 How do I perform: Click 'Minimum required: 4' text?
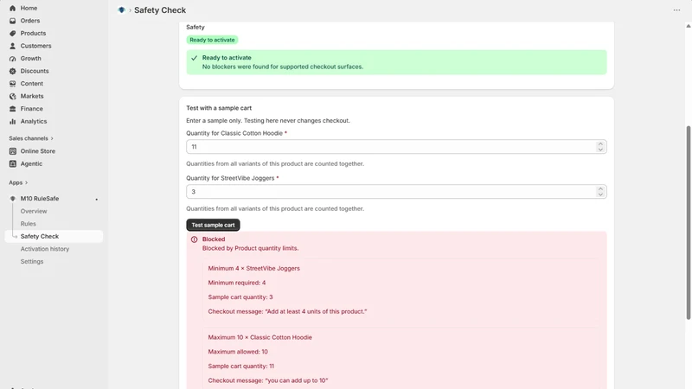coord(236,283)
